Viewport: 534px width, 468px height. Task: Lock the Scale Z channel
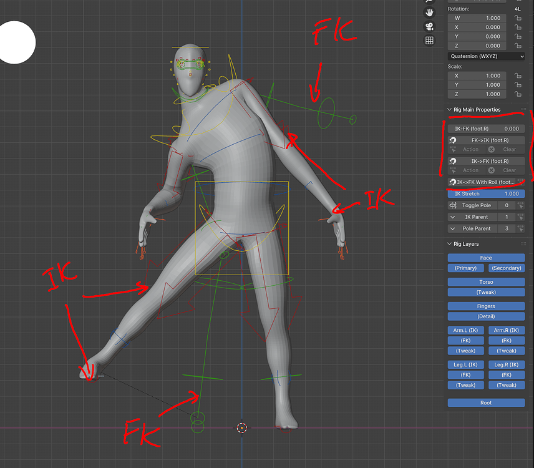[518, 94]
